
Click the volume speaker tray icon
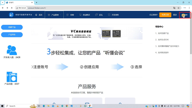click(171, 106)
